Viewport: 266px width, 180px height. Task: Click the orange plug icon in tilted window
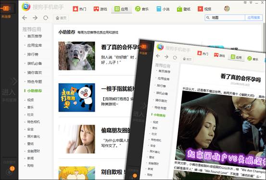coord(144,46)
